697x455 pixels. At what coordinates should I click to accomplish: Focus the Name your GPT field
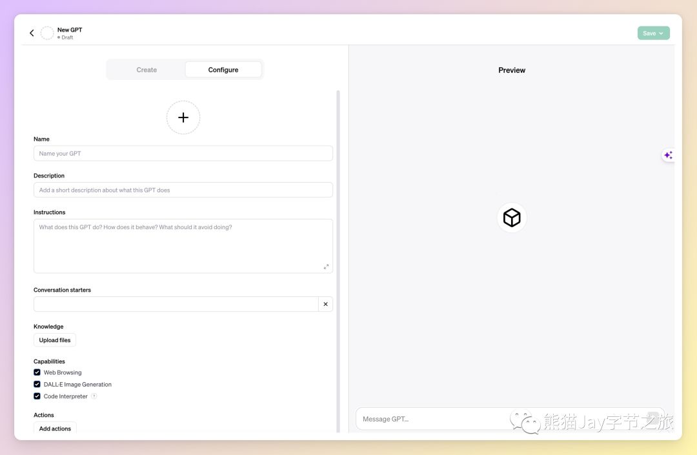tap(183, 154)
